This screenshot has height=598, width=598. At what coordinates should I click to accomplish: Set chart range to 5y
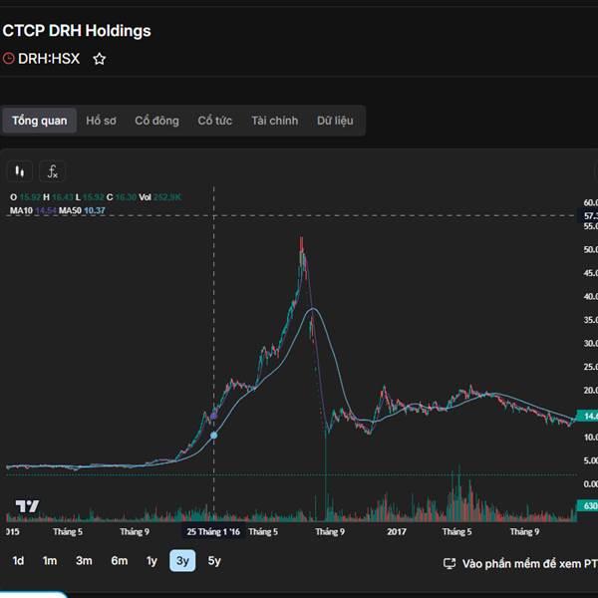pyautogui.click(x=214, y=560)
